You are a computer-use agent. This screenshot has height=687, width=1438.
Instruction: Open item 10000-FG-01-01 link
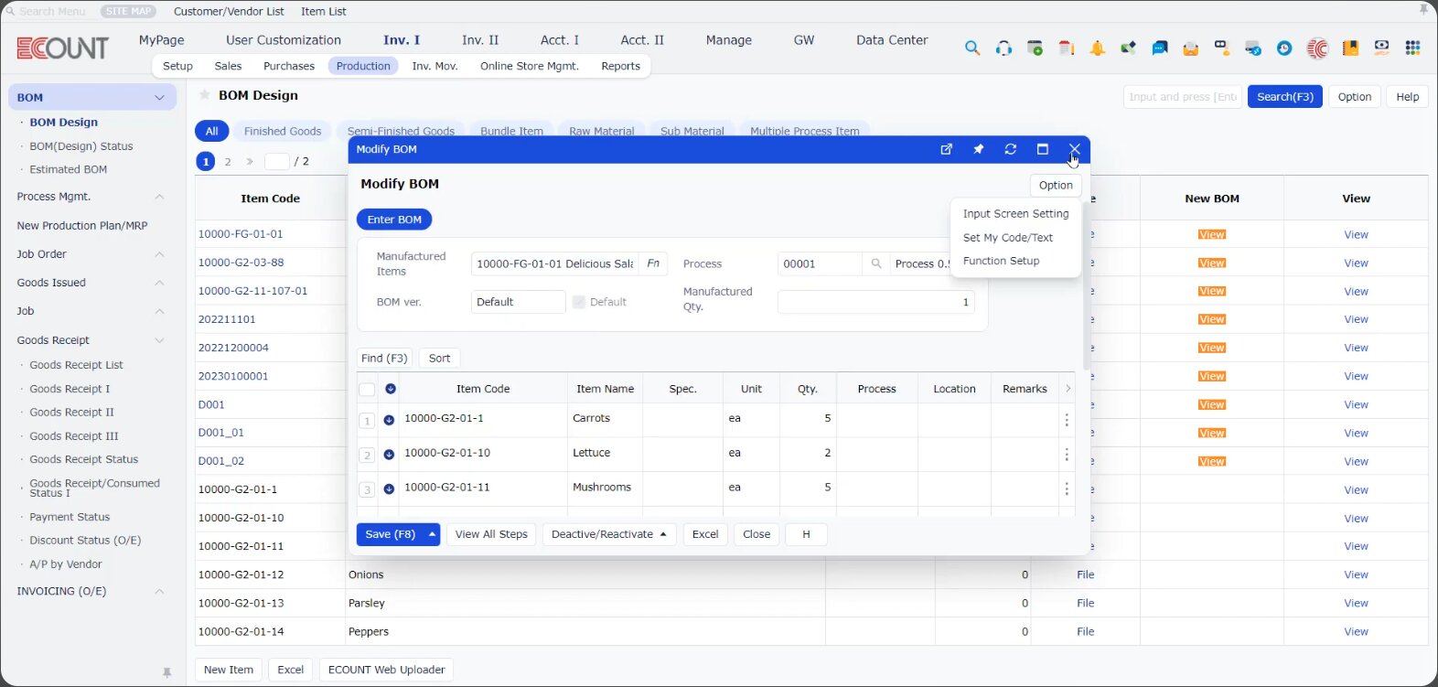(x=241, y=234)
